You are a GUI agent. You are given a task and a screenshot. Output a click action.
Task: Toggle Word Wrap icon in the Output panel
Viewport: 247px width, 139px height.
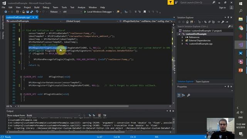[105, 115]
